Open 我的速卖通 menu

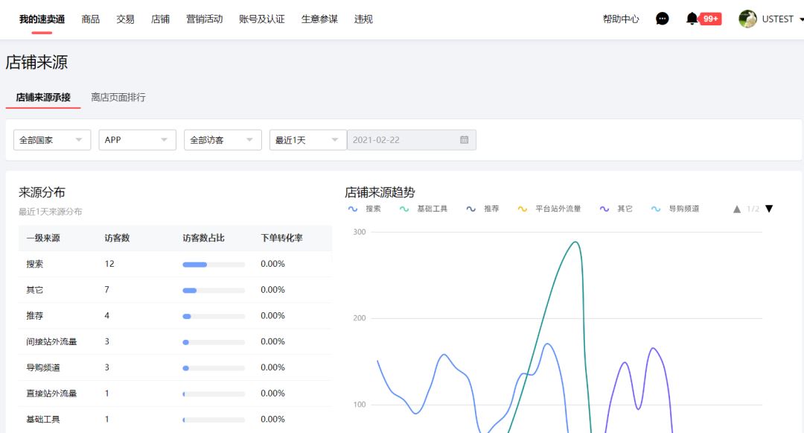(x=42, y=19)
